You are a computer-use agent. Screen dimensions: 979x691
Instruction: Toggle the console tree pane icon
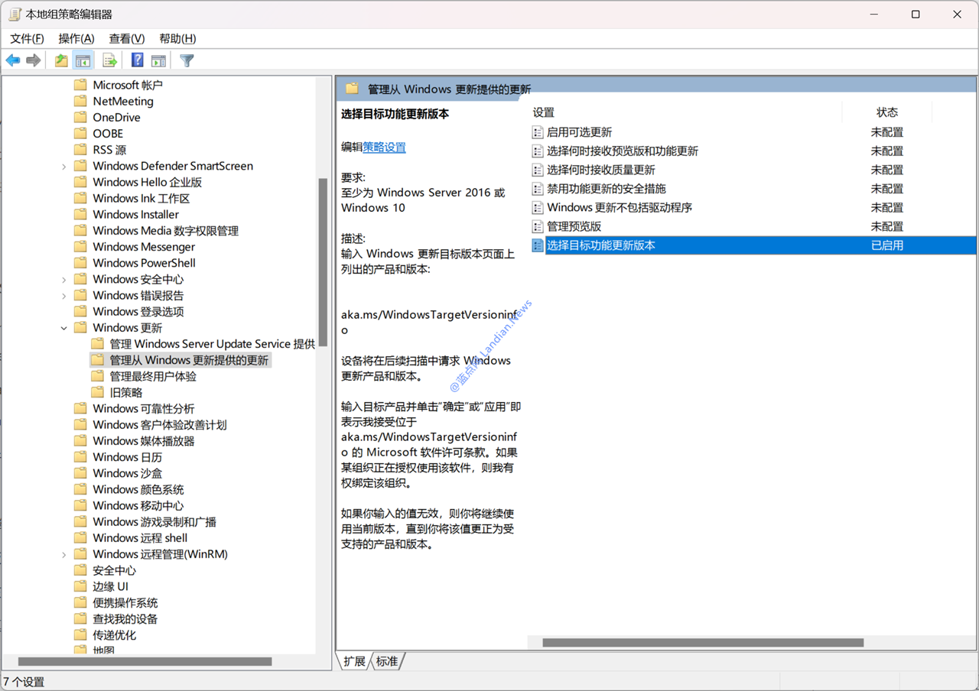[x=83, y=60]
